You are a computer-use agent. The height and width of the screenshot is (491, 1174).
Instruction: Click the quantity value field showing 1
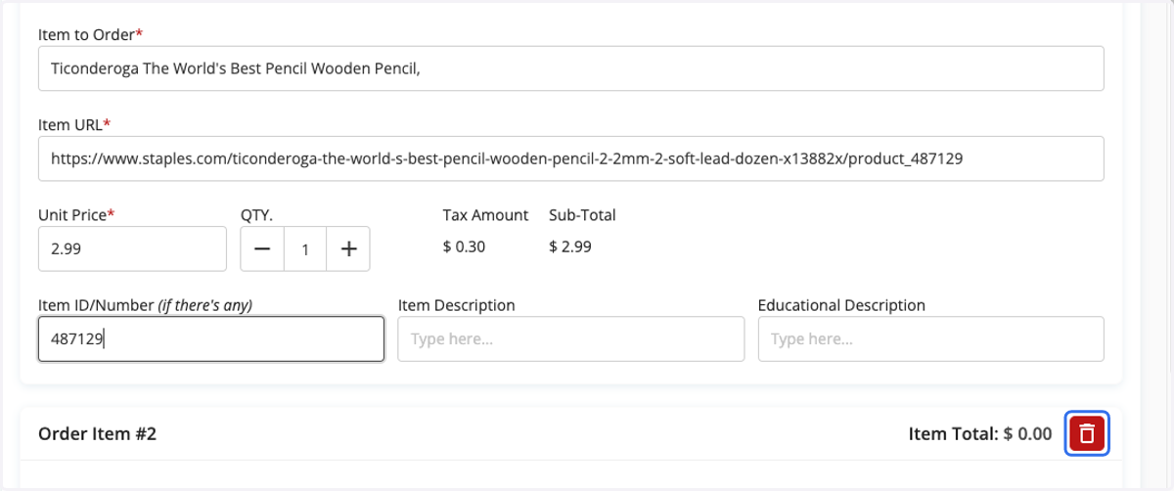pos(305,249)
